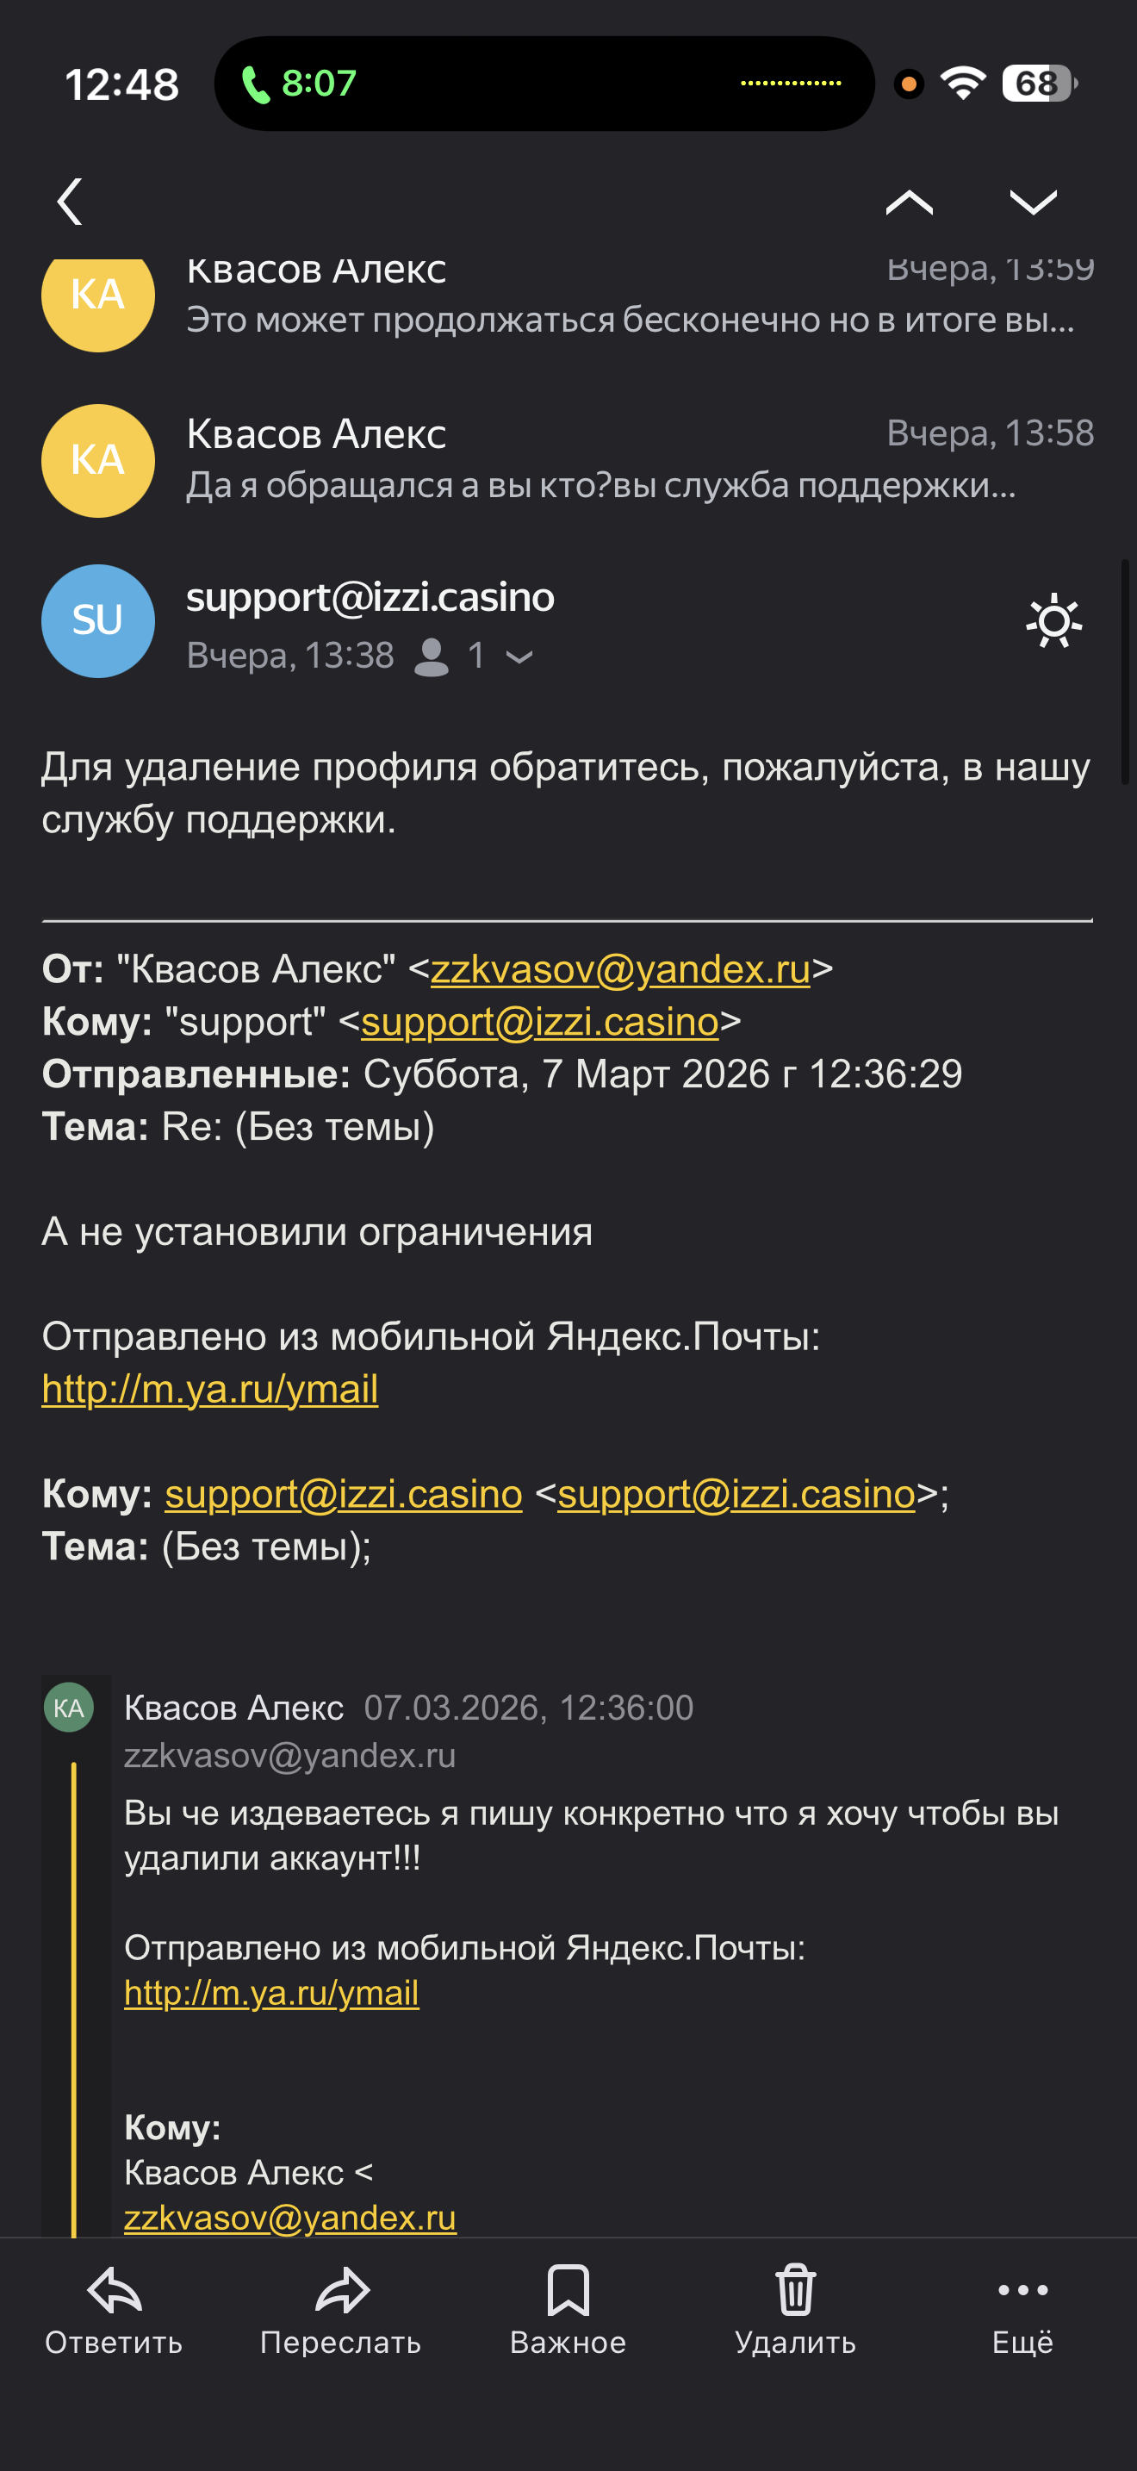Expand collapsed Квасов Алекс message from 13:58
The height and width of the screenshot is (2471, 1137).
tap(600, 460)
